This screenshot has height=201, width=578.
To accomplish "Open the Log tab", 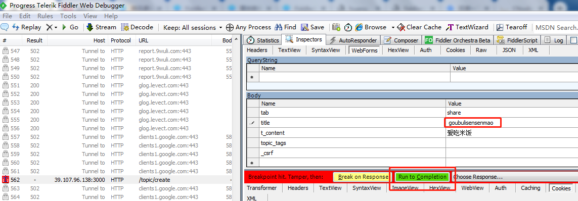I will click(554, 40).
